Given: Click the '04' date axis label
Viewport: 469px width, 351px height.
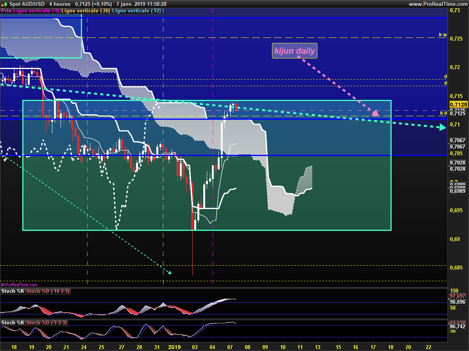Looking at the screenshot, I should (213, 347).
